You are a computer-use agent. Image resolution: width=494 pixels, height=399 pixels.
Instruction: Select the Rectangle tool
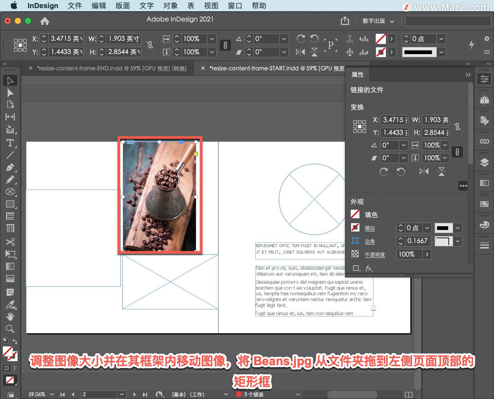point(10,204)
